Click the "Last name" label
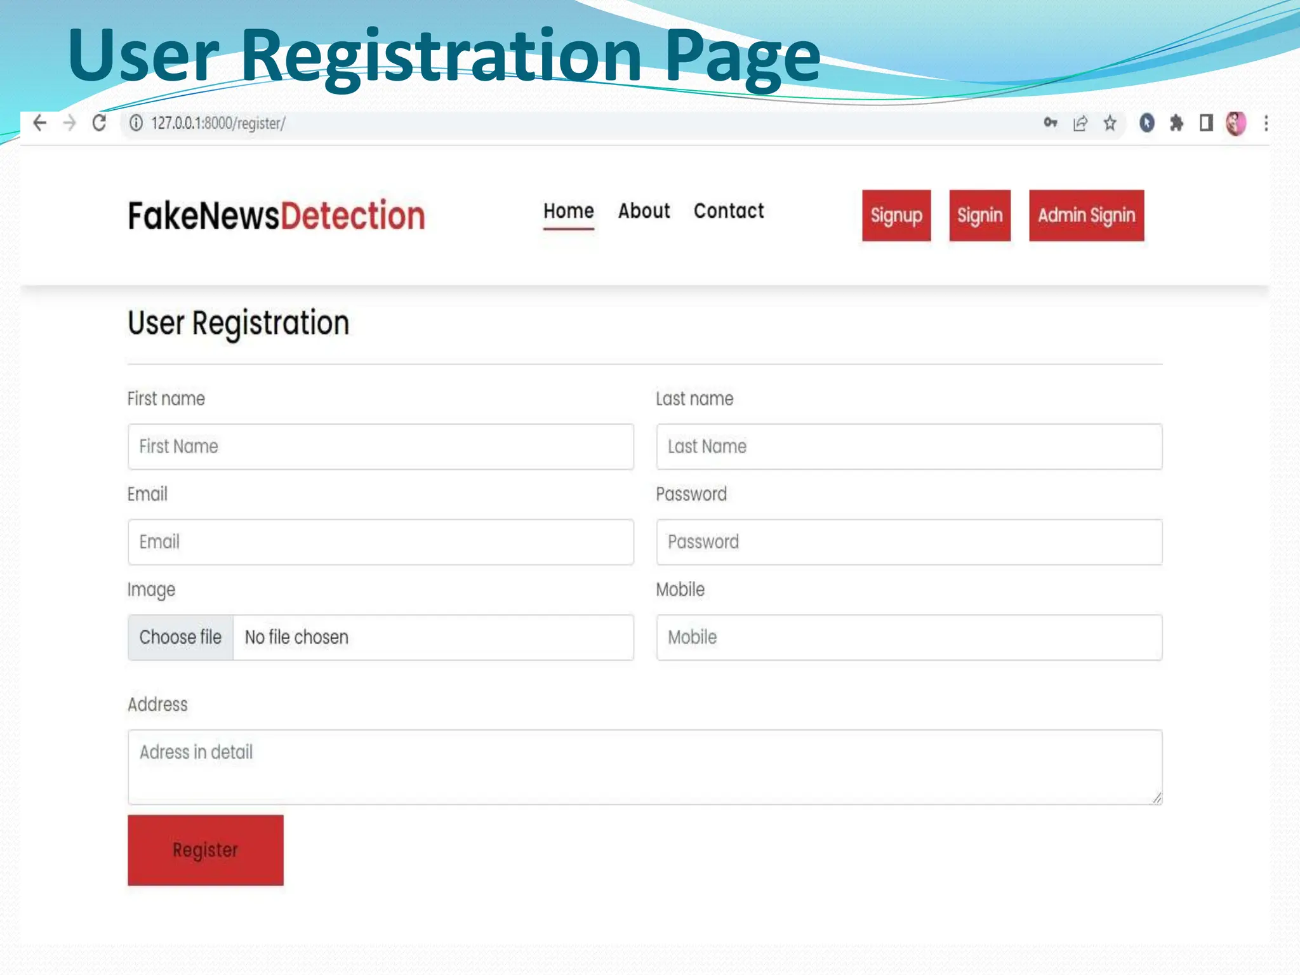Screen dimensions: 1300x975 tap(694, 399)
